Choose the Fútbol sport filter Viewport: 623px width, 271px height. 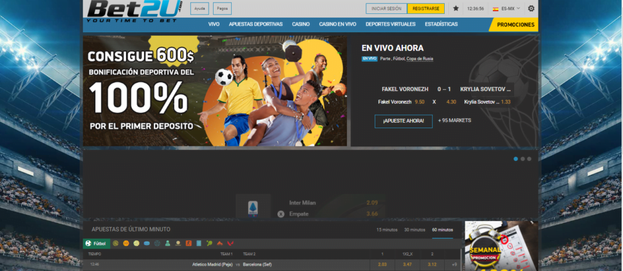tap(96, 243)
